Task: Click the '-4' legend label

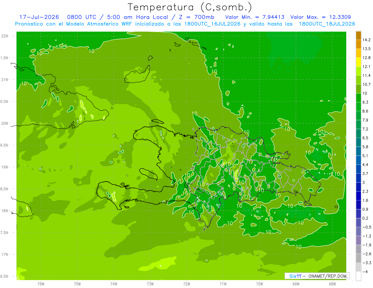Action: point(365,272)
